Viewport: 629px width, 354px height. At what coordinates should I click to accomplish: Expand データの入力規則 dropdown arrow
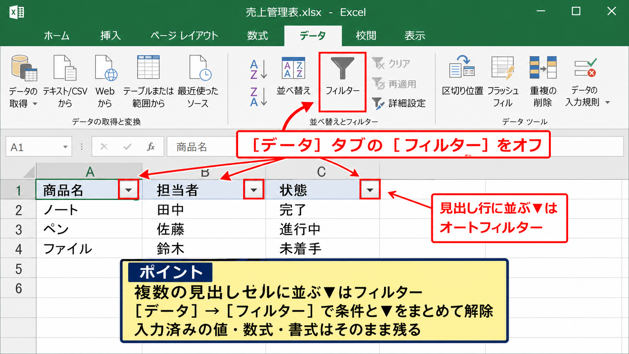coord(607,102)
